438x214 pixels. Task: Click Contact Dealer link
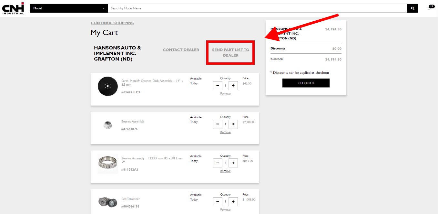181,50
